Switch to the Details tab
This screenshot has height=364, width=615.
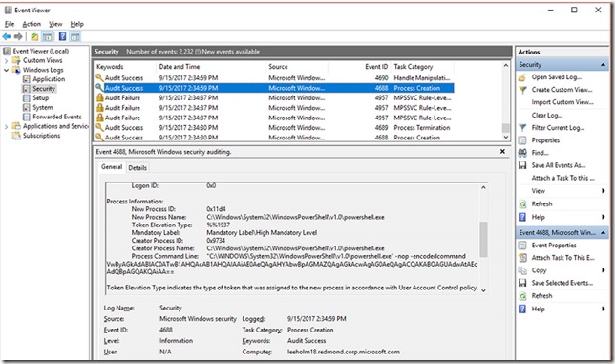pos(138,168)
